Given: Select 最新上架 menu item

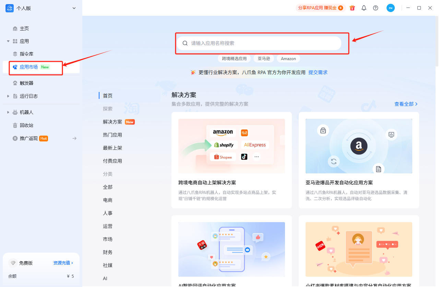Looking at the screenshot, I should click(x=112, y=148).
